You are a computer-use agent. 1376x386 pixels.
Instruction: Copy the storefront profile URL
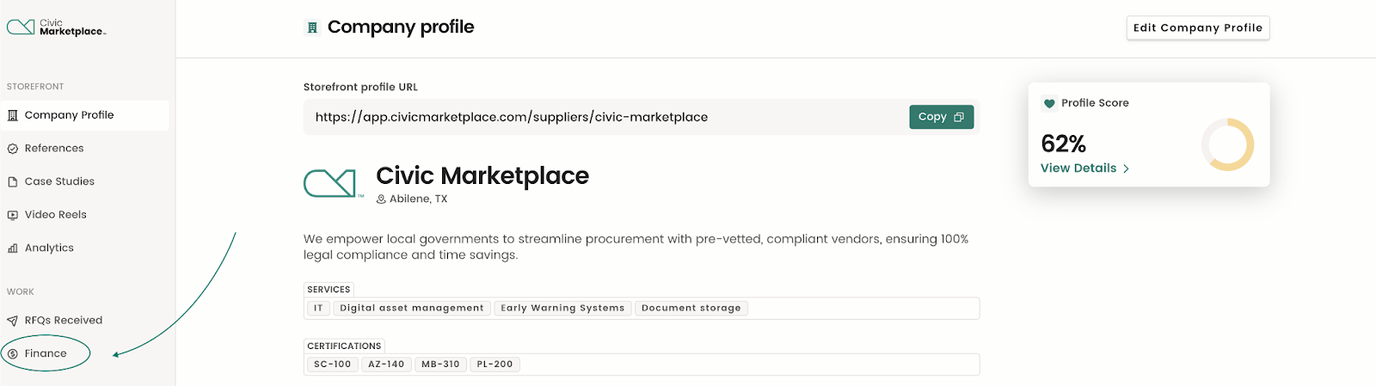[x=942, y=117]
